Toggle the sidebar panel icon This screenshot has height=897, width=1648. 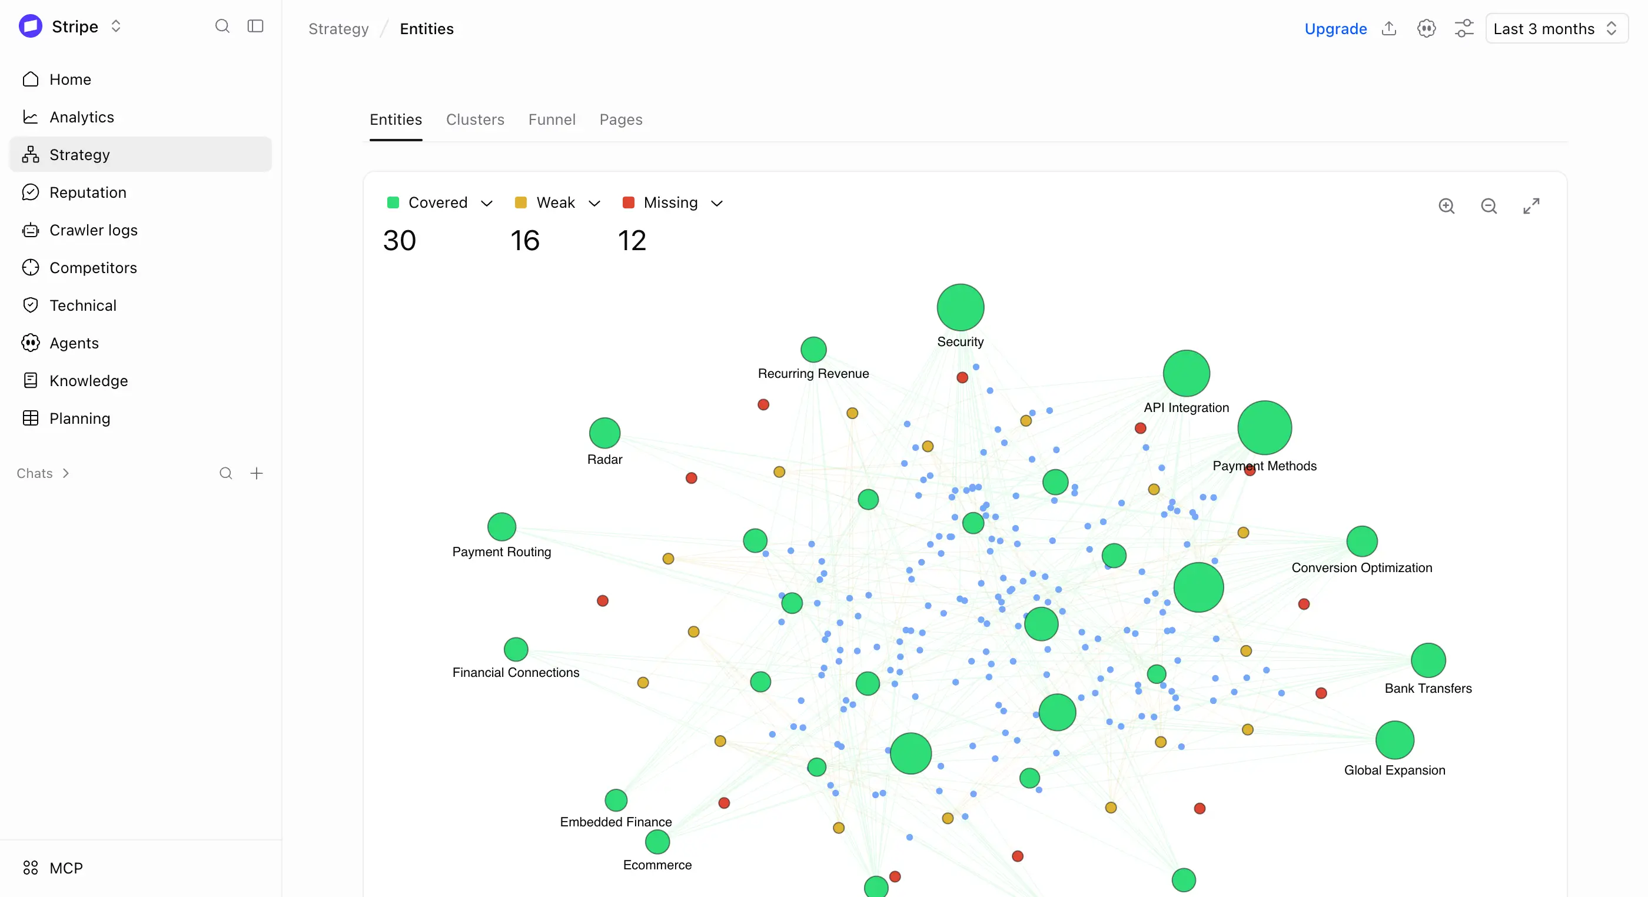pos(255,26)
